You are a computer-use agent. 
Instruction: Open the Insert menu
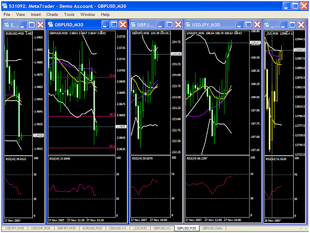pyautogui.click(x=36, y=14)
